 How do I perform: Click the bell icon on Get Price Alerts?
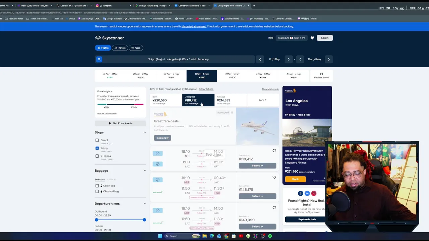110,123
